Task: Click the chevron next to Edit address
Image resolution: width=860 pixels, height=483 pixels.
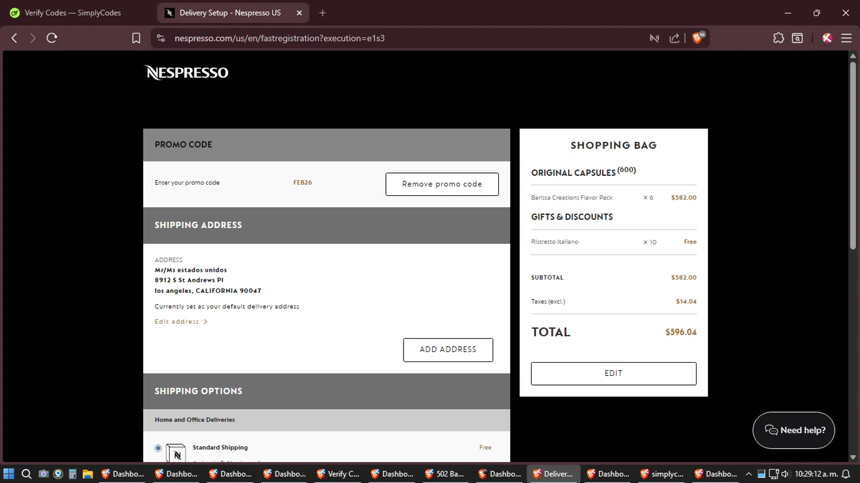Action: click(x=206, y=322)
